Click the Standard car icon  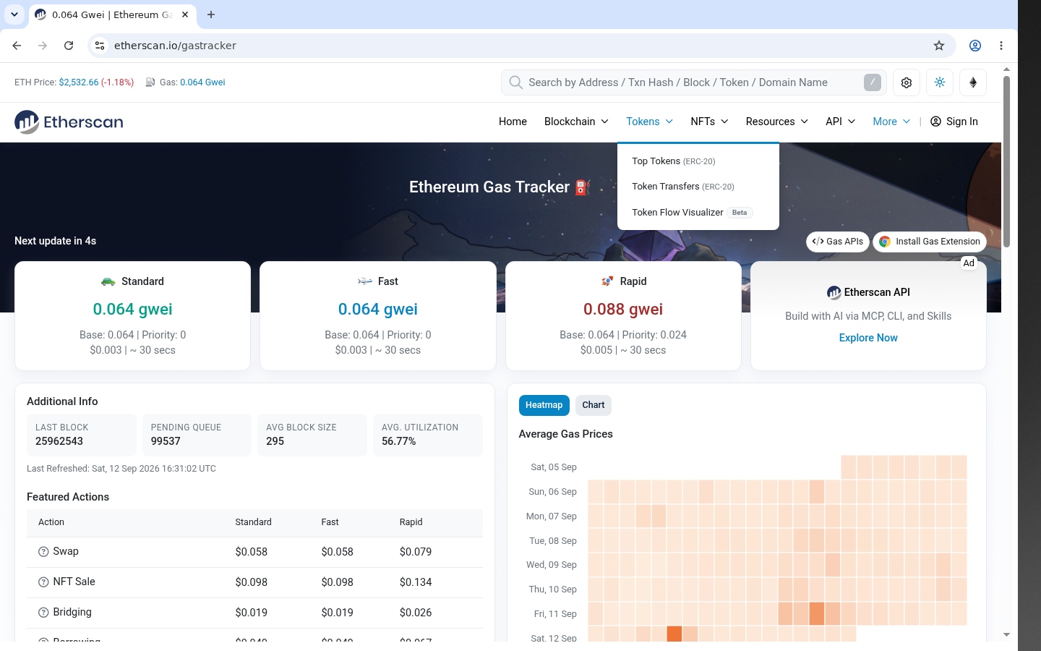pyautogui.click(x=108, y=281)
